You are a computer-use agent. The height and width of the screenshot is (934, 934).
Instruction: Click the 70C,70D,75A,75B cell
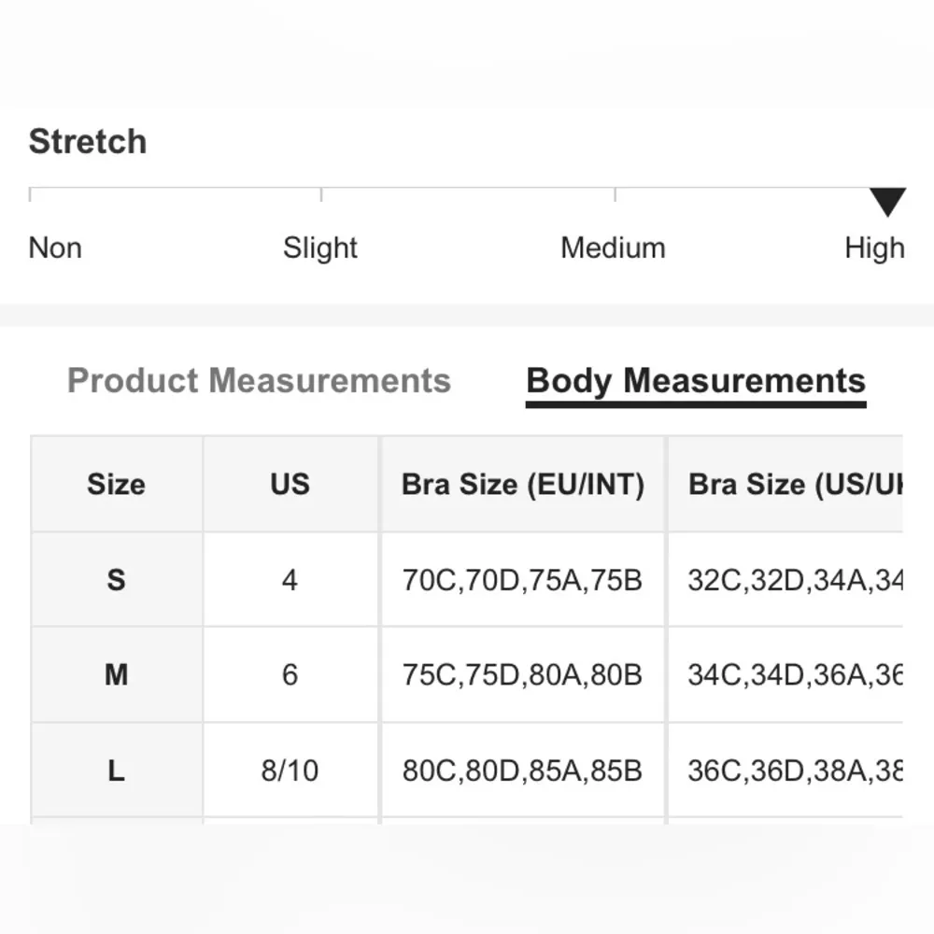tap(522, 580)
